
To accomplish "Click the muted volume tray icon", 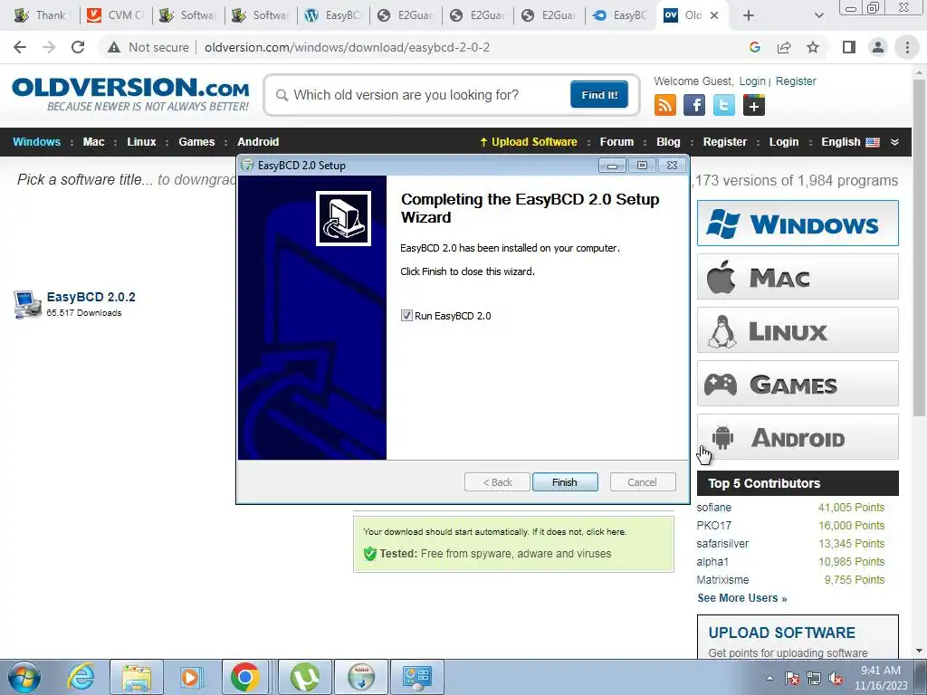I will coord(836,679).
